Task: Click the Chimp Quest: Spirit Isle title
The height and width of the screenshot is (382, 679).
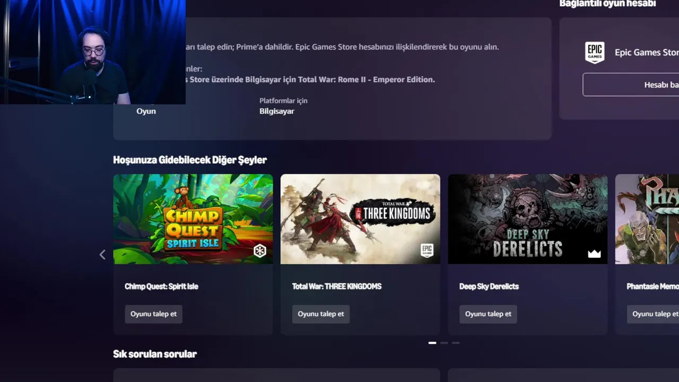Action: pos(161,286)
